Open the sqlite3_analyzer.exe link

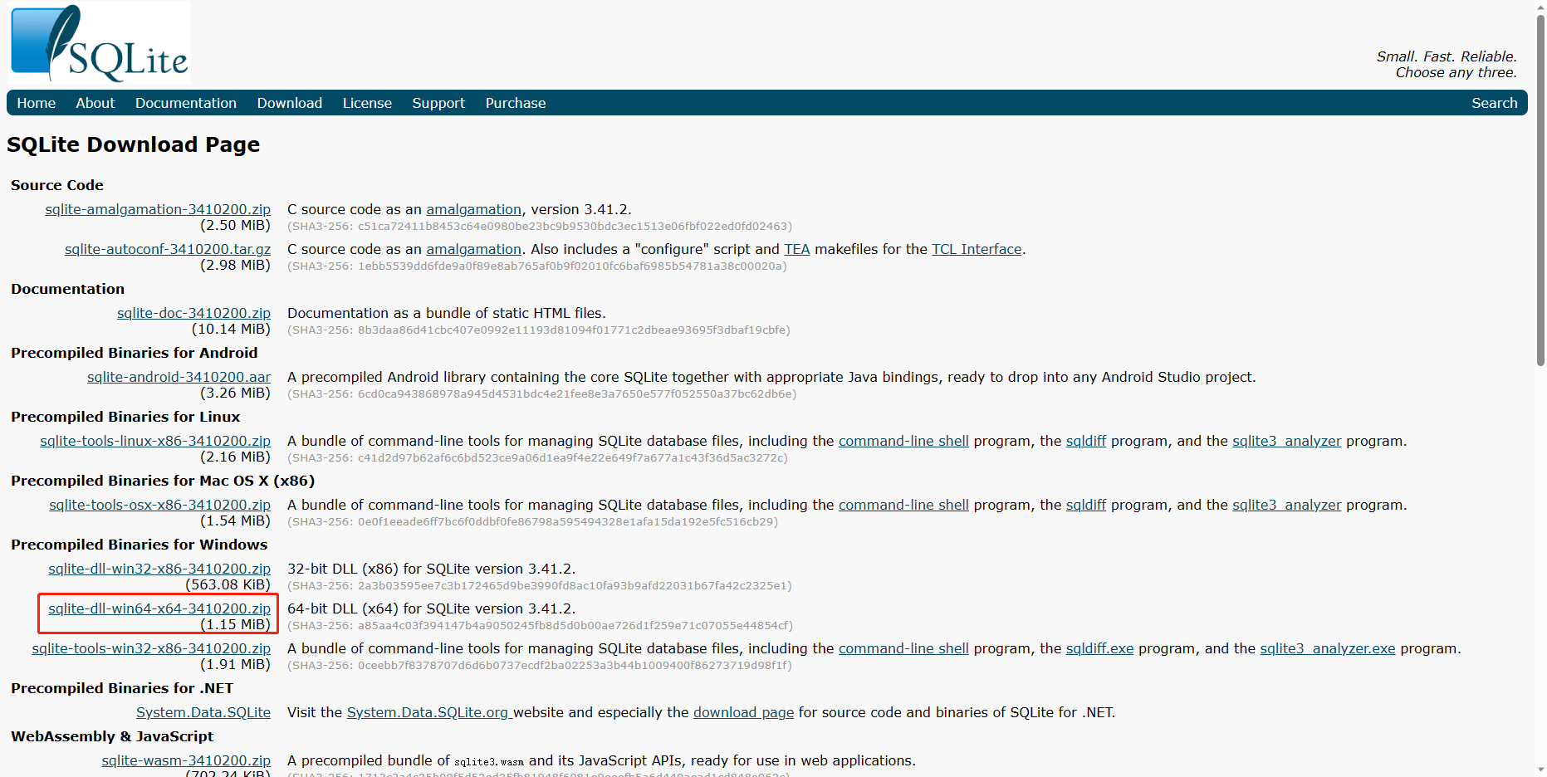(x=1327, y=648)
